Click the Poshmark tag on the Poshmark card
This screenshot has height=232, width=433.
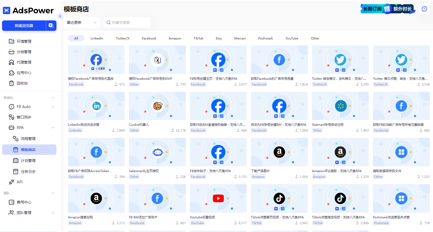381,223
